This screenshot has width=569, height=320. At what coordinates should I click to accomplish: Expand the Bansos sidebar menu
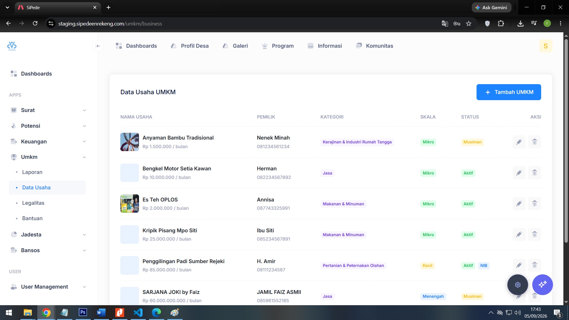coord(47,250)
